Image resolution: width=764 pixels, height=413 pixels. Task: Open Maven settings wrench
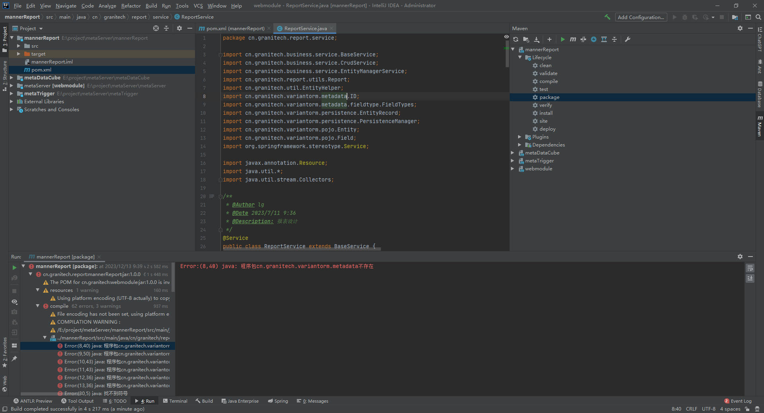628,39
